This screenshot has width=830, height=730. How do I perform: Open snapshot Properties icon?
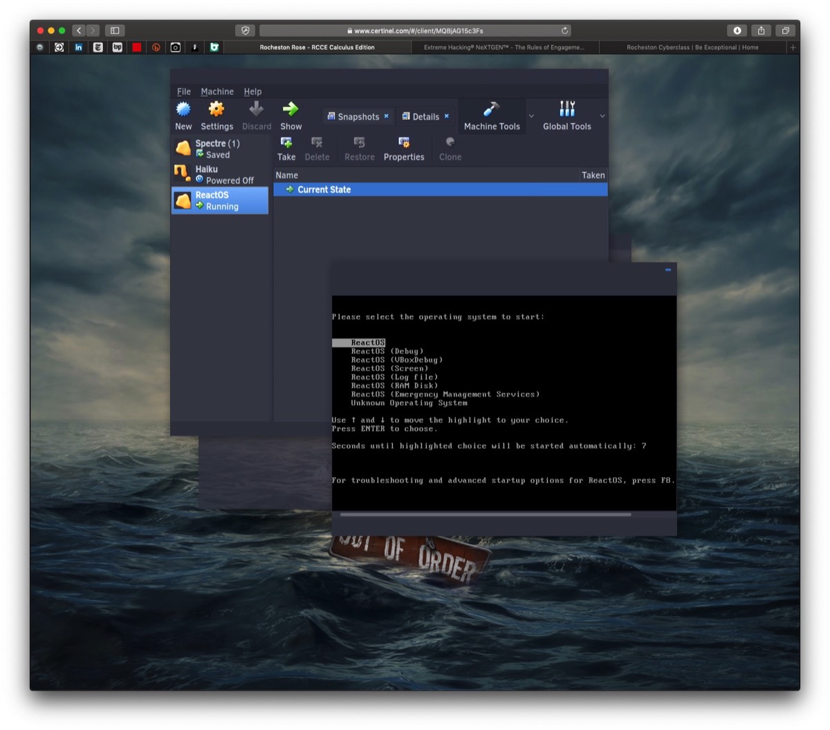click(404, 142)
